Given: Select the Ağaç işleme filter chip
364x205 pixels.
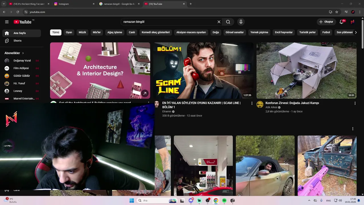Looking at the screenshot, I should [x=115, y=32].
